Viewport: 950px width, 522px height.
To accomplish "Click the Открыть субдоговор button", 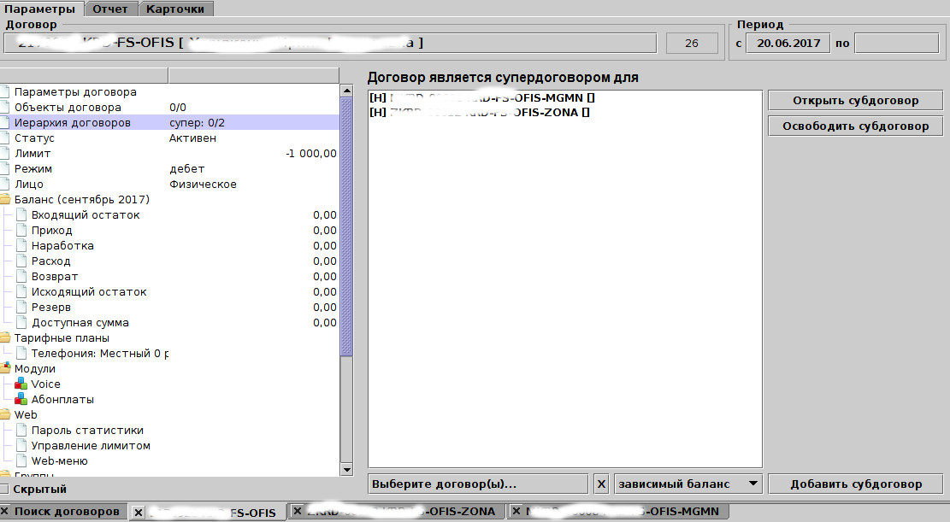I will click(855, 100).
